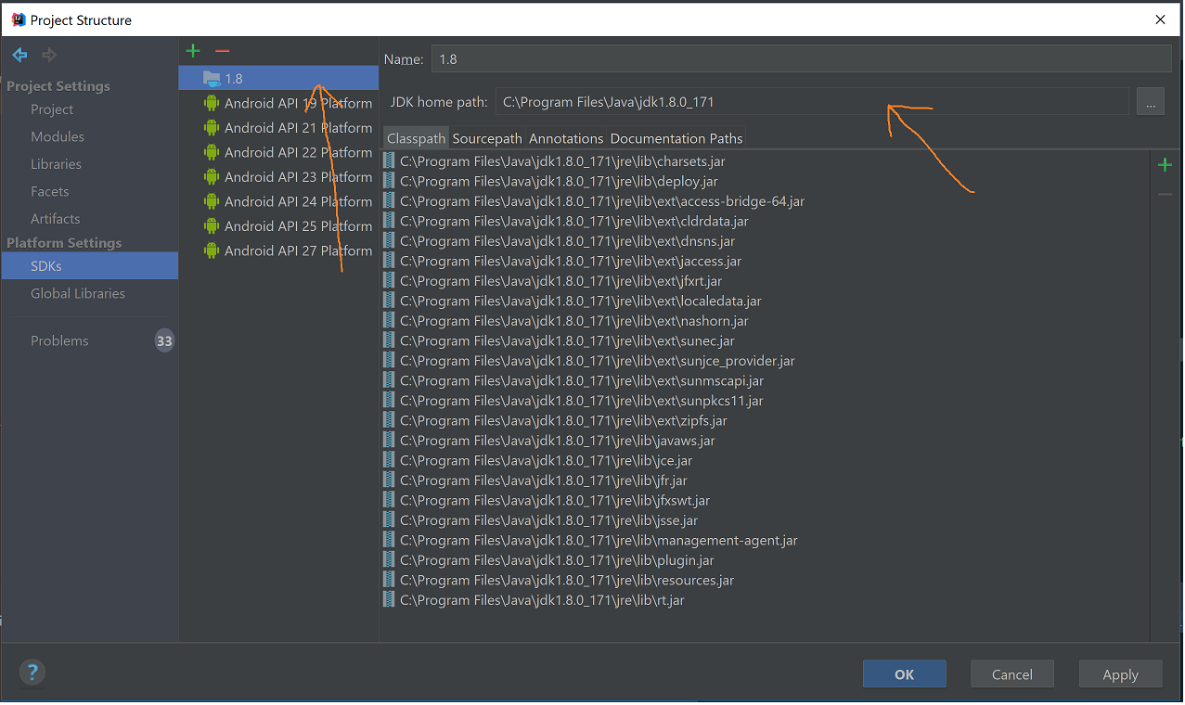Image resolution: width=1185 pixels, height=705 pixels.
Task: Click the jar icon for deploy.jar
Action: pos(389,182)
